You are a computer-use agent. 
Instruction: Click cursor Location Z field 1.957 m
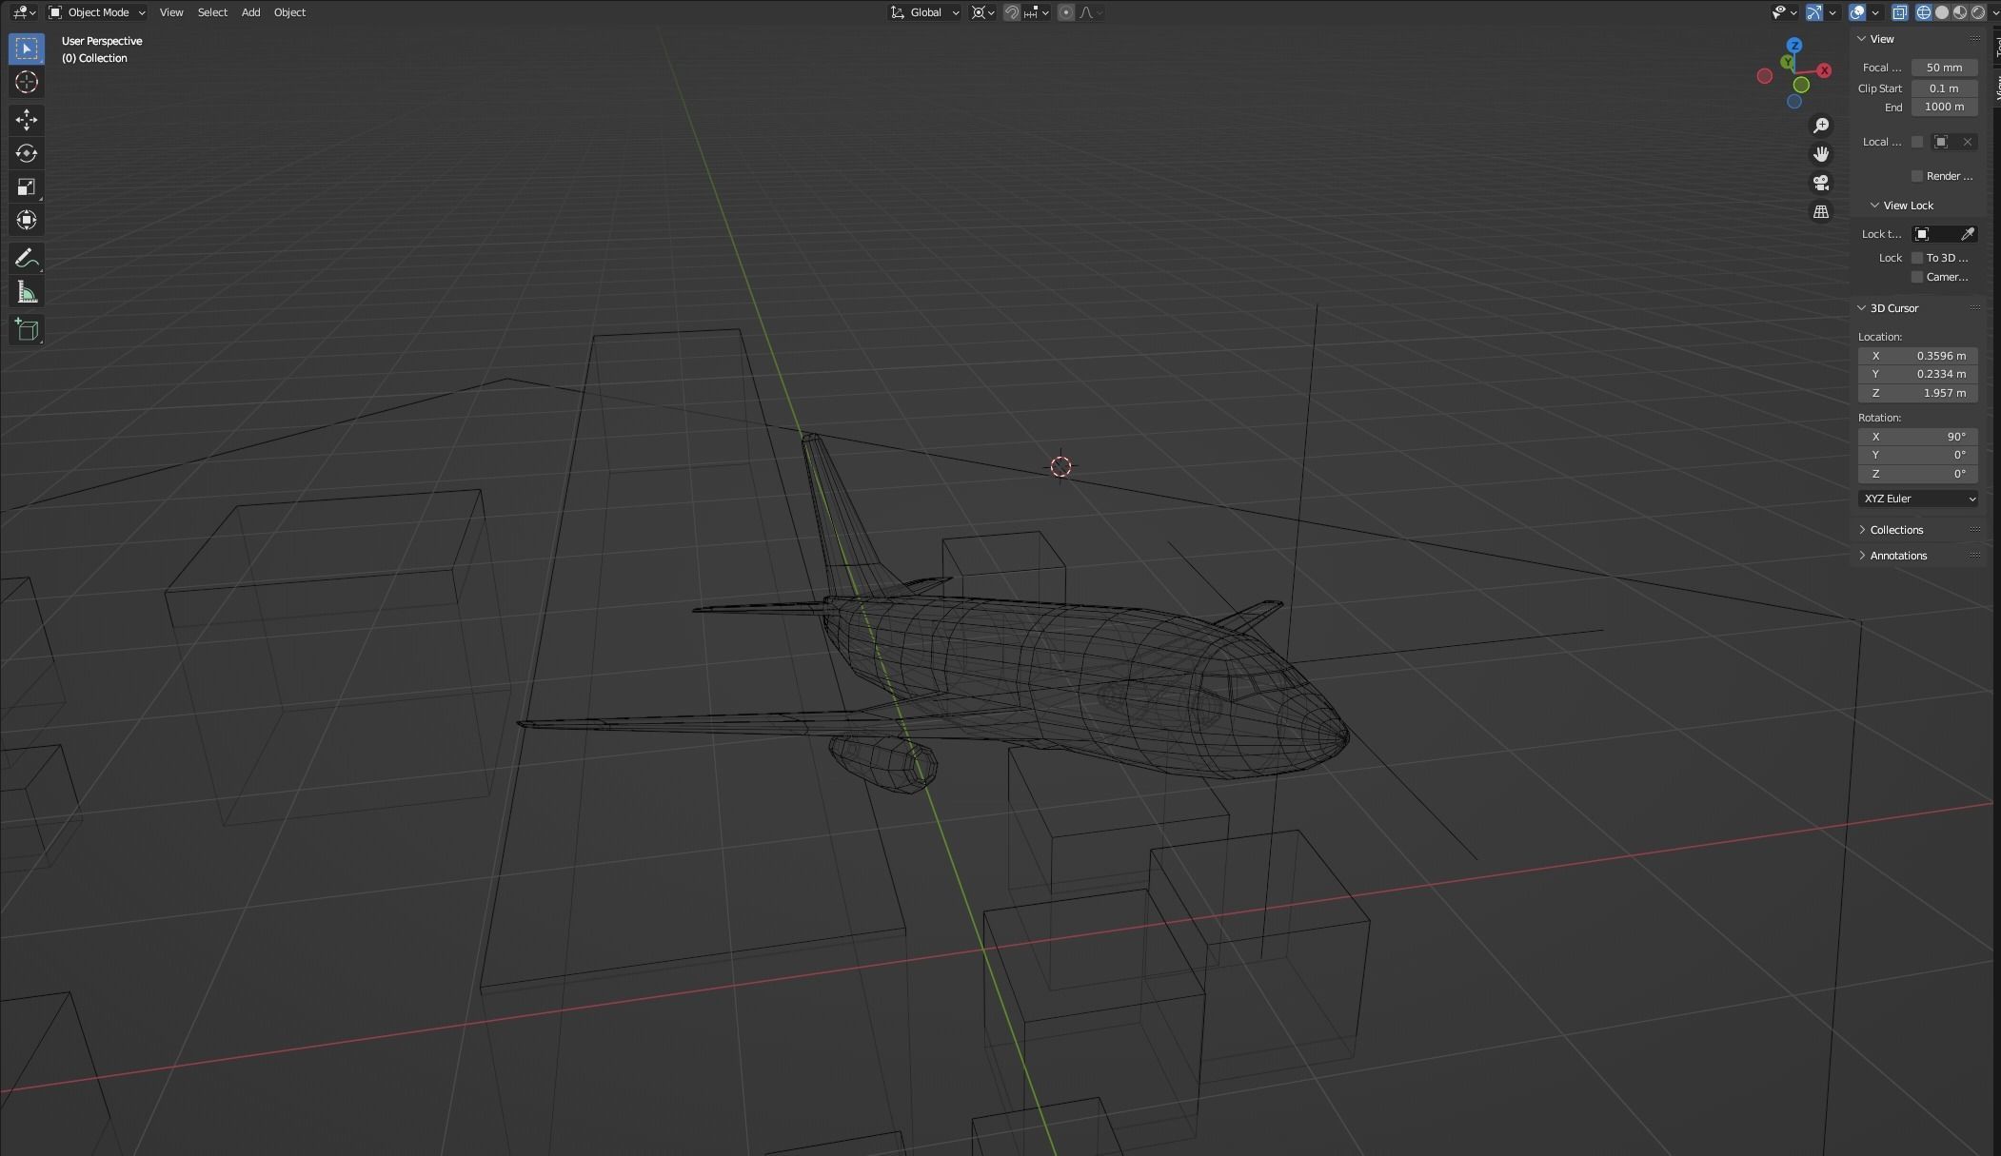pos(1918,393)
